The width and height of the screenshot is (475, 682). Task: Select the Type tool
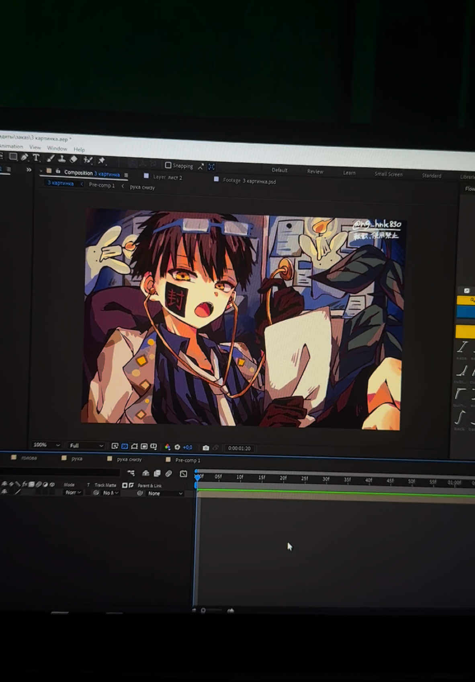coord(36,158)
